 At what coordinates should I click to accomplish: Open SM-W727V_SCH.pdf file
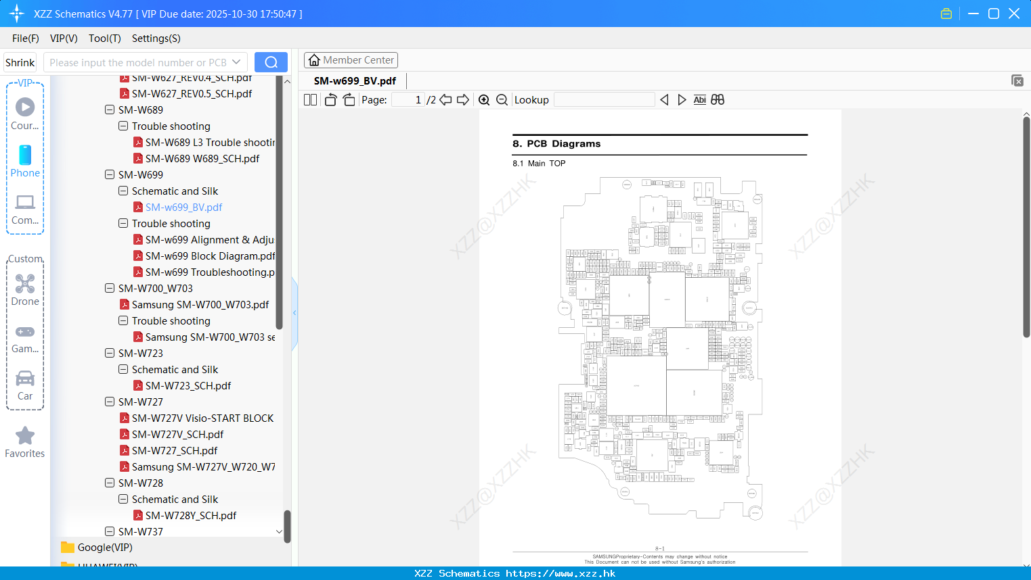click(x=177, y=434)
